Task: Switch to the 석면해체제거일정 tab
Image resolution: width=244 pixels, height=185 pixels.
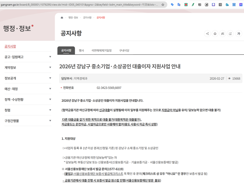Action: 102,51
